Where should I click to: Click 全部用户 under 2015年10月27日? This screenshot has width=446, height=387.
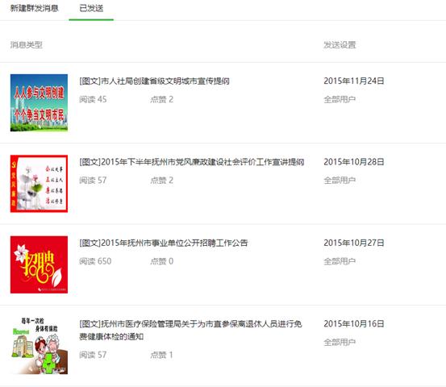[340, 261]
